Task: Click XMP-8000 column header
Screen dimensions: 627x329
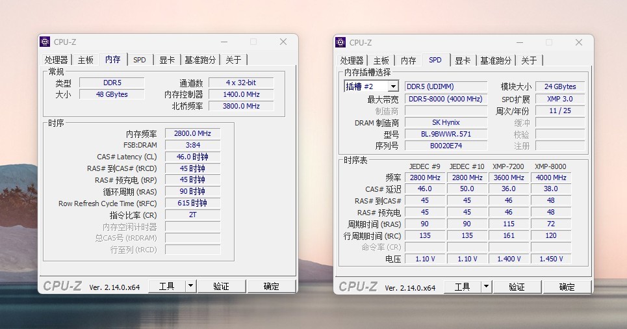Action: click(x=550, y=166)
